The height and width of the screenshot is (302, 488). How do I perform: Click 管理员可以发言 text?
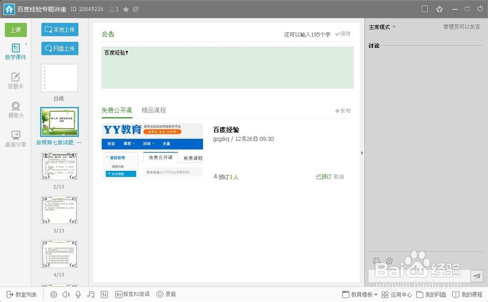[462, 27]
